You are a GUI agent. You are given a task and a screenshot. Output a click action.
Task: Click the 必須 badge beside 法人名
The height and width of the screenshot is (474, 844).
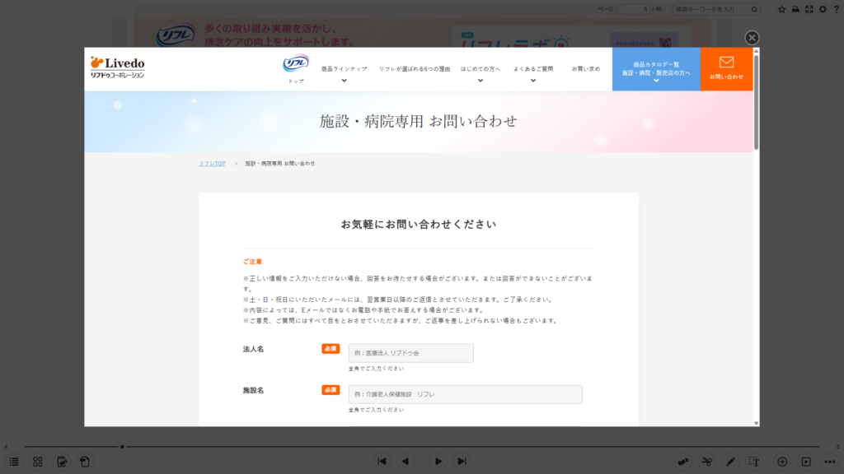pos(331,349)
